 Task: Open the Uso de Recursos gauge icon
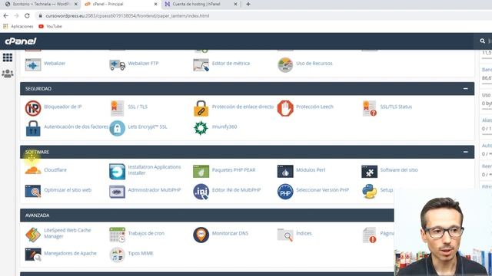tap(285, 64)
